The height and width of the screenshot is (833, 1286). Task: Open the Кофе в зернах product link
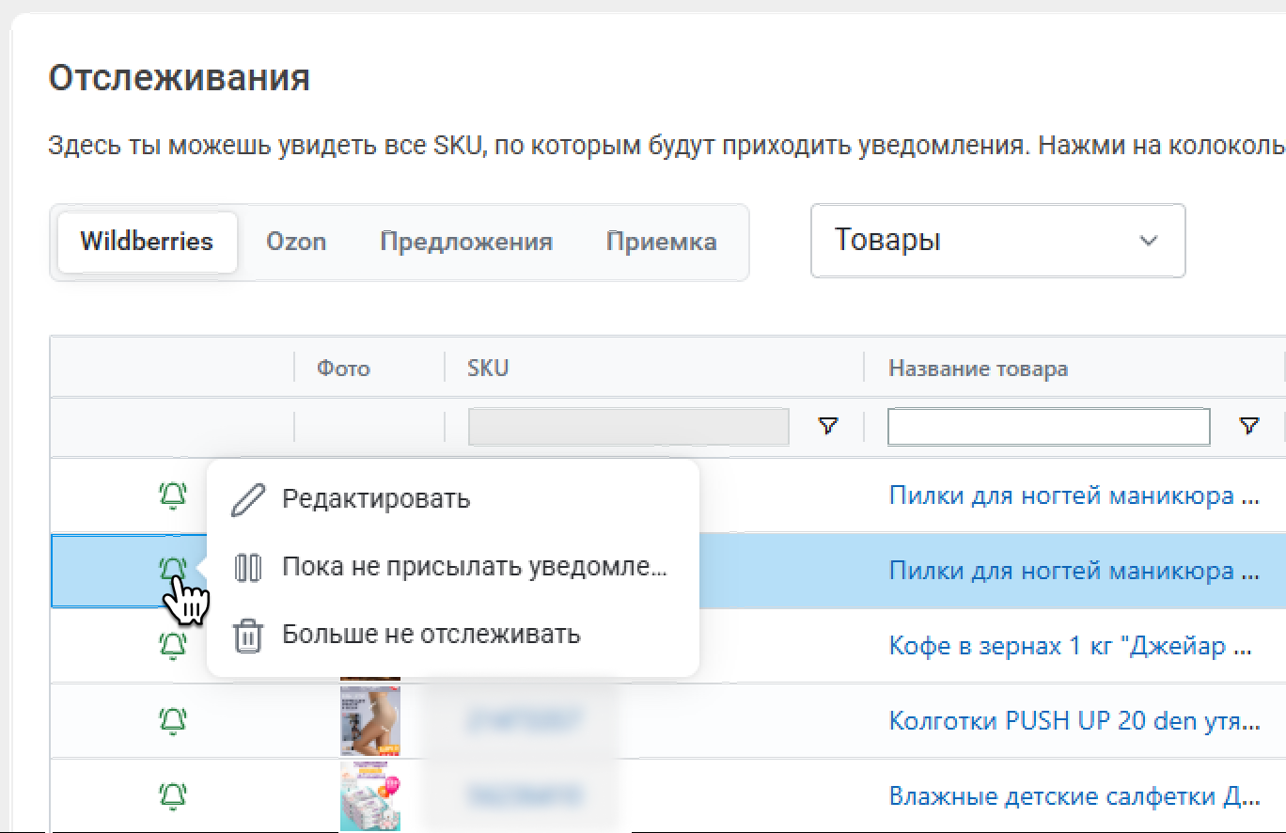click(1070, 647)
